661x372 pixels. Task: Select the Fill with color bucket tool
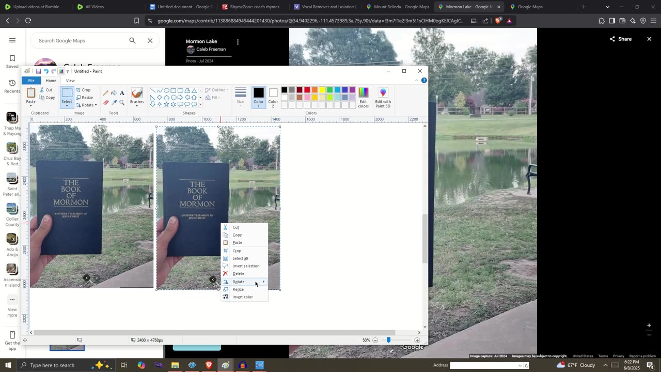[114, 93]
